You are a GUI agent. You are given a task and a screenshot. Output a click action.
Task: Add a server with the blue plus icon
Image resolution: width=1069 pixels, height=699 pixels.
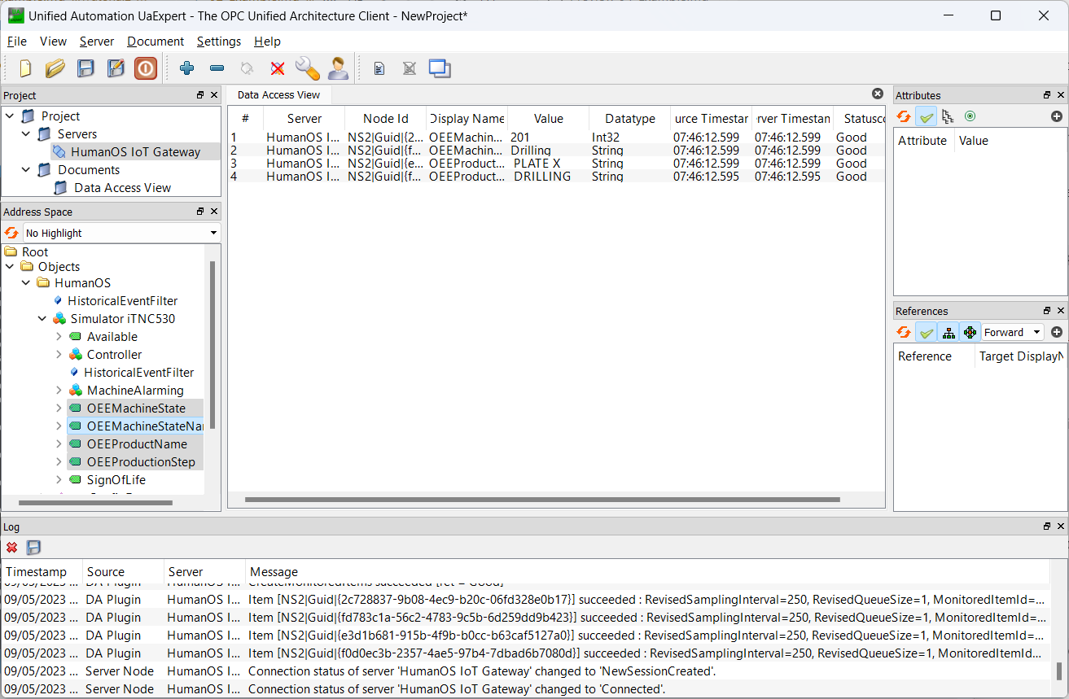click(186, 68)
